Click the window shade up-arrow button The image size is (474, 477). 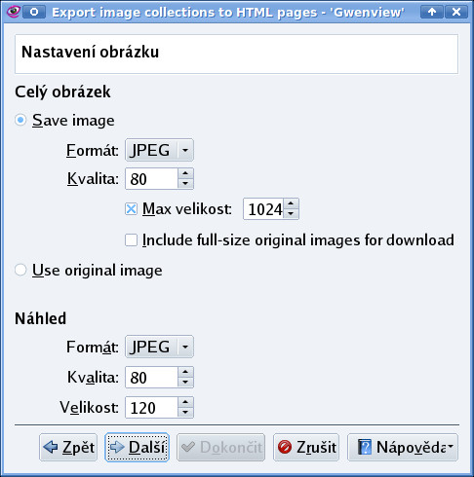click(431, 12)
